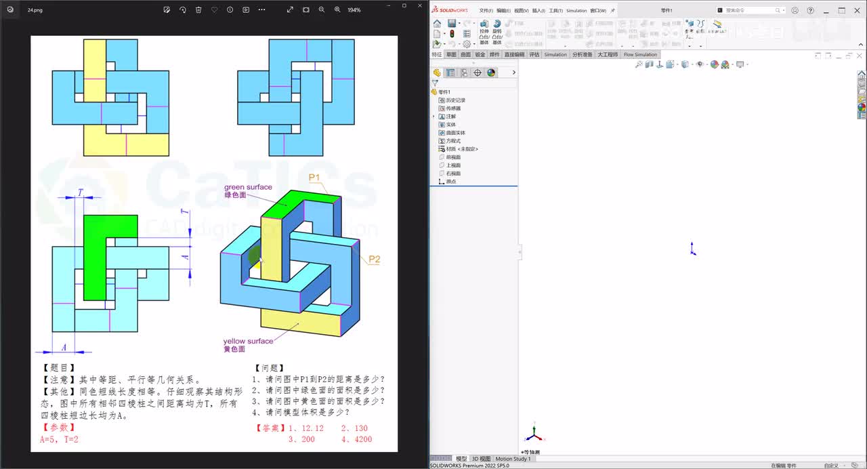Open SolidWorks 编辑 menu
This screenshot has height=469, width=867.
503,11
